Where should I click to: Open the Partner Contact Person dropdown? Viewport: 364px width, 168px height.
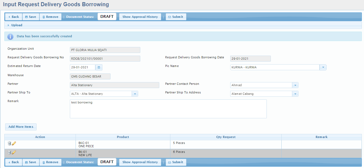click(x=295, y=85)
